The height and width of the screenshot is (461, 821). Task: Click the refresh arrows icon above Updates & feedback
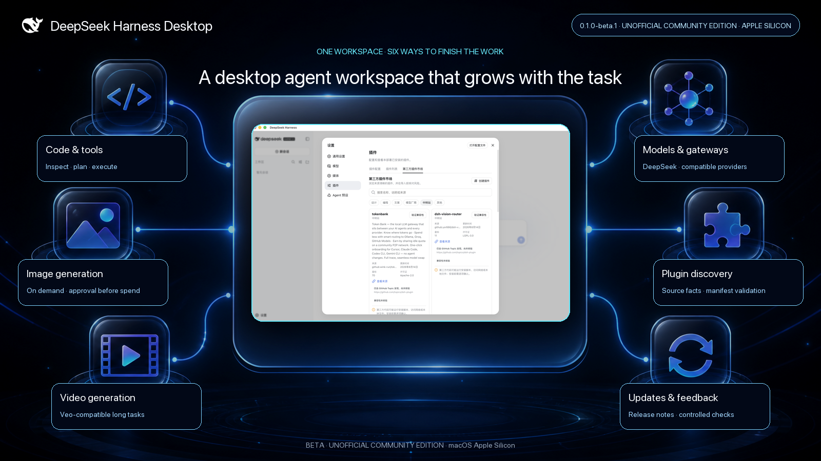[x=691, y=354]
